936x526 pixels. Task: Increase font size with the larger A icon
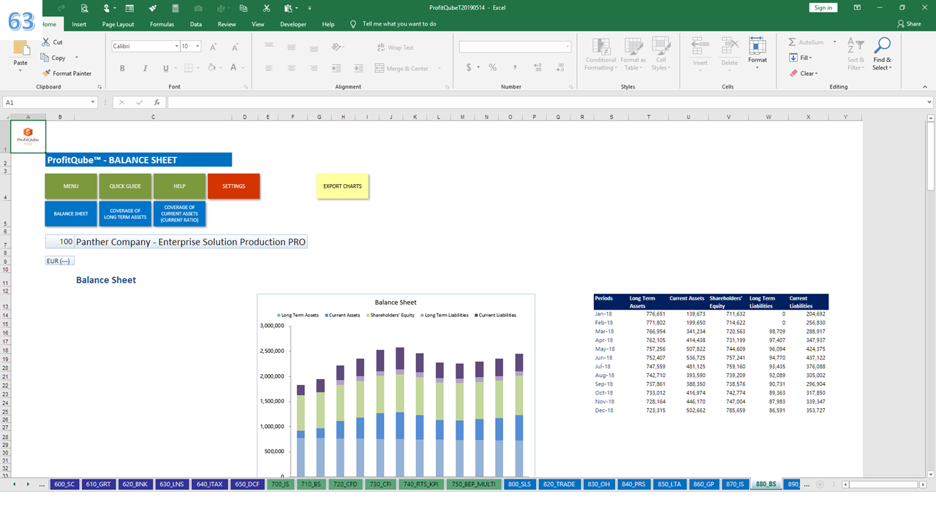[214, 47]
